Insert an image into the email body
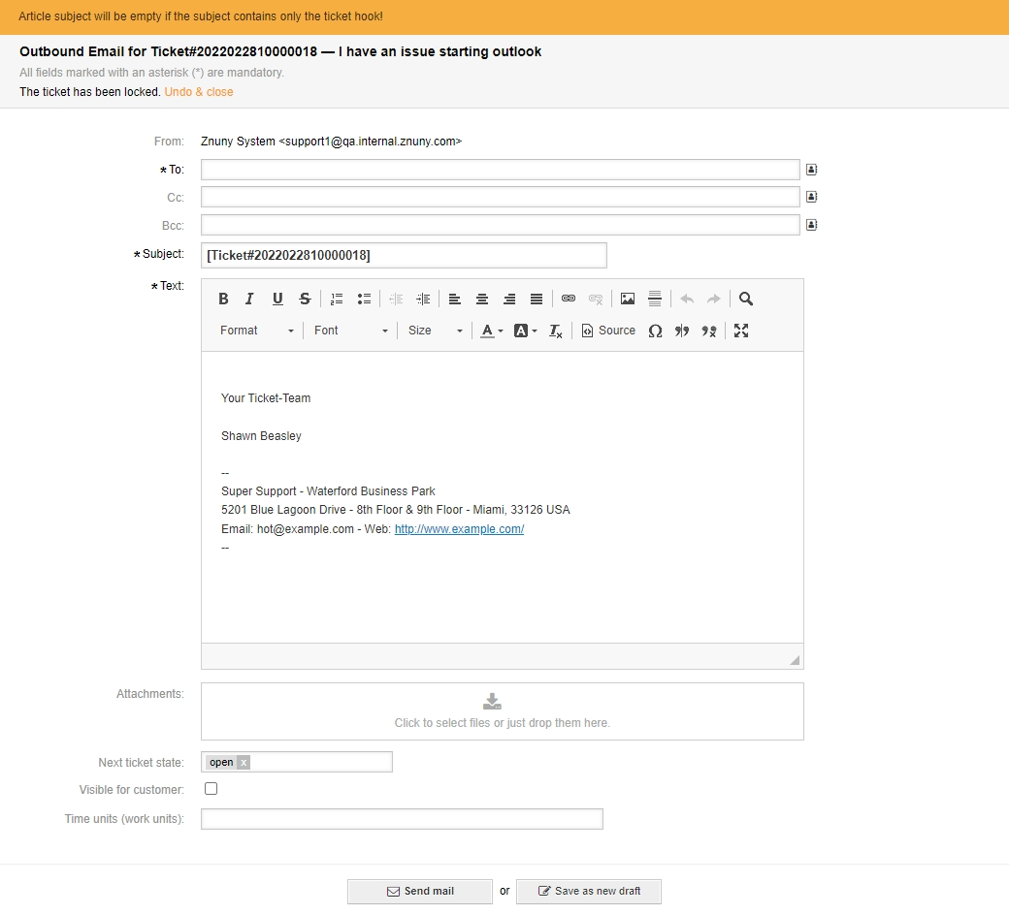Viewport: 1009px width, 915px height. click(x=627, y=299)
